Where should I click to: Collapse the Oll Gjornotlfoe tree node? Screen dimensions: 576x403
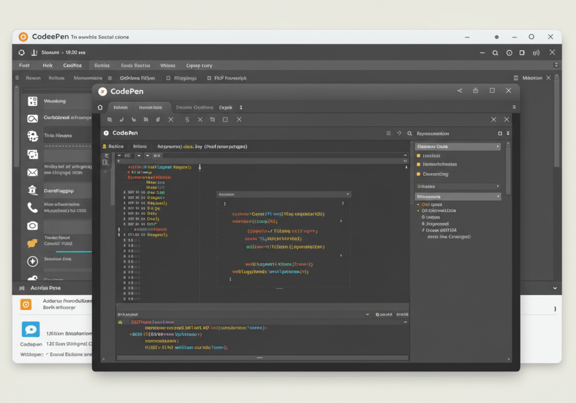[x=418, y=211]
